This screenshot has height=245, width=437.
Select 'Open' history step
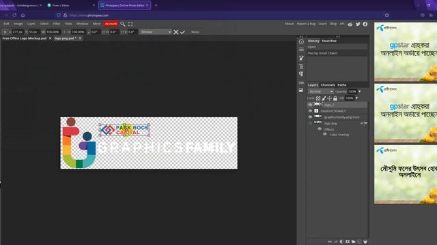tap(337, 47)
